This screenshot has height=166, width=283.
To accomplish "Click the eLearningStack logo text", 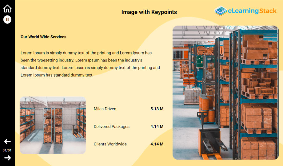I will [x=252, y=11].
